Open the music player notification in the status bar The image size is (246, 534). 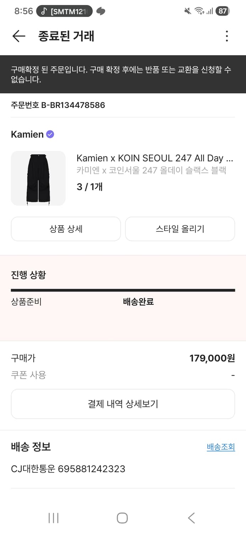pos(63,11)
